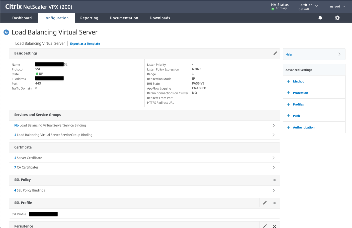Click the Push advanced setting label

coord(296,116)
